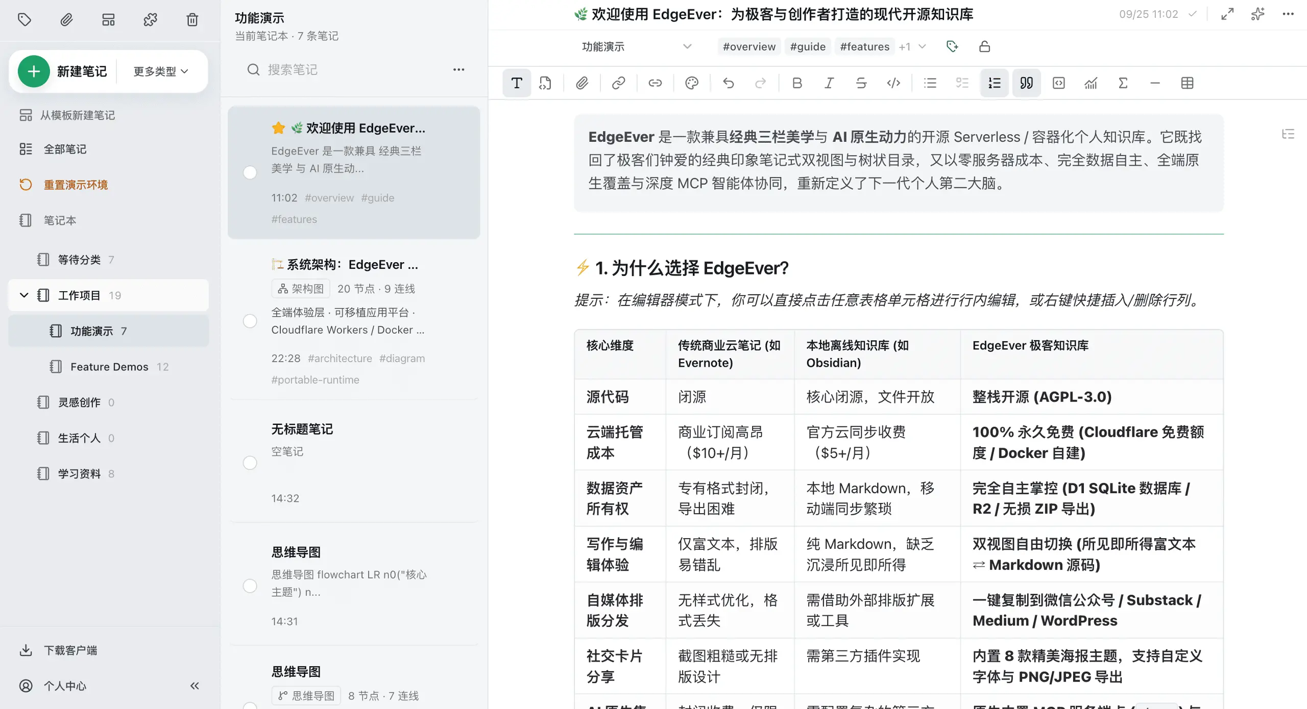Toggle the outline panel icon
The width and height of the screenshot is (1307, 709).
(1288, 134)
